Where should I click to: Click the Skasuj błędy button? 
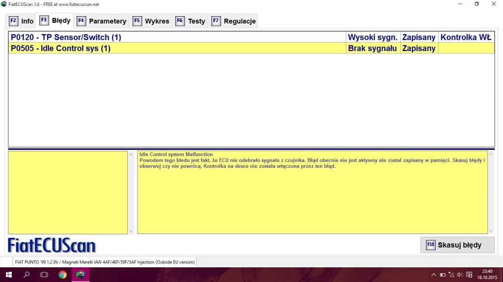[457, 245]
